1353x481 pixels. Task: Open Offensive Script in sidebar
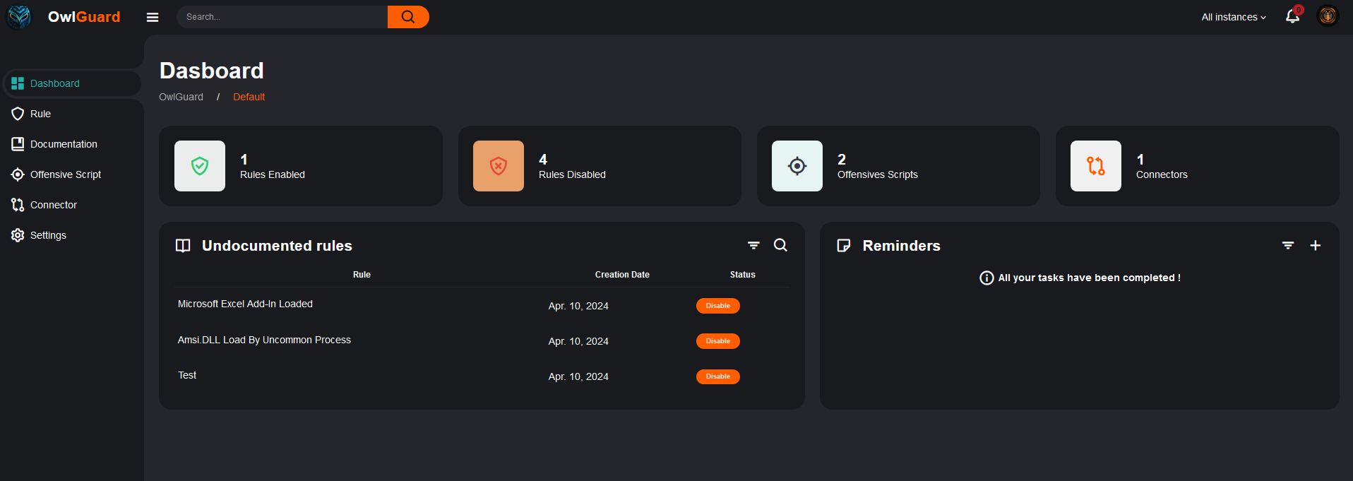[x=65, y=174]
